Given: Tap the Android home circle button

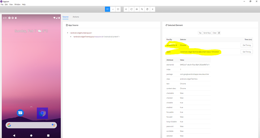Looking at the screenshot, I should [x=31, y=135].
